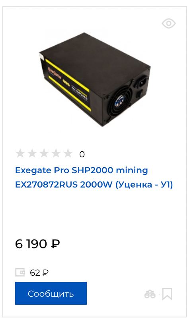
Task: Add product to comparison via scales icon
Action: [x=150, y=294]
